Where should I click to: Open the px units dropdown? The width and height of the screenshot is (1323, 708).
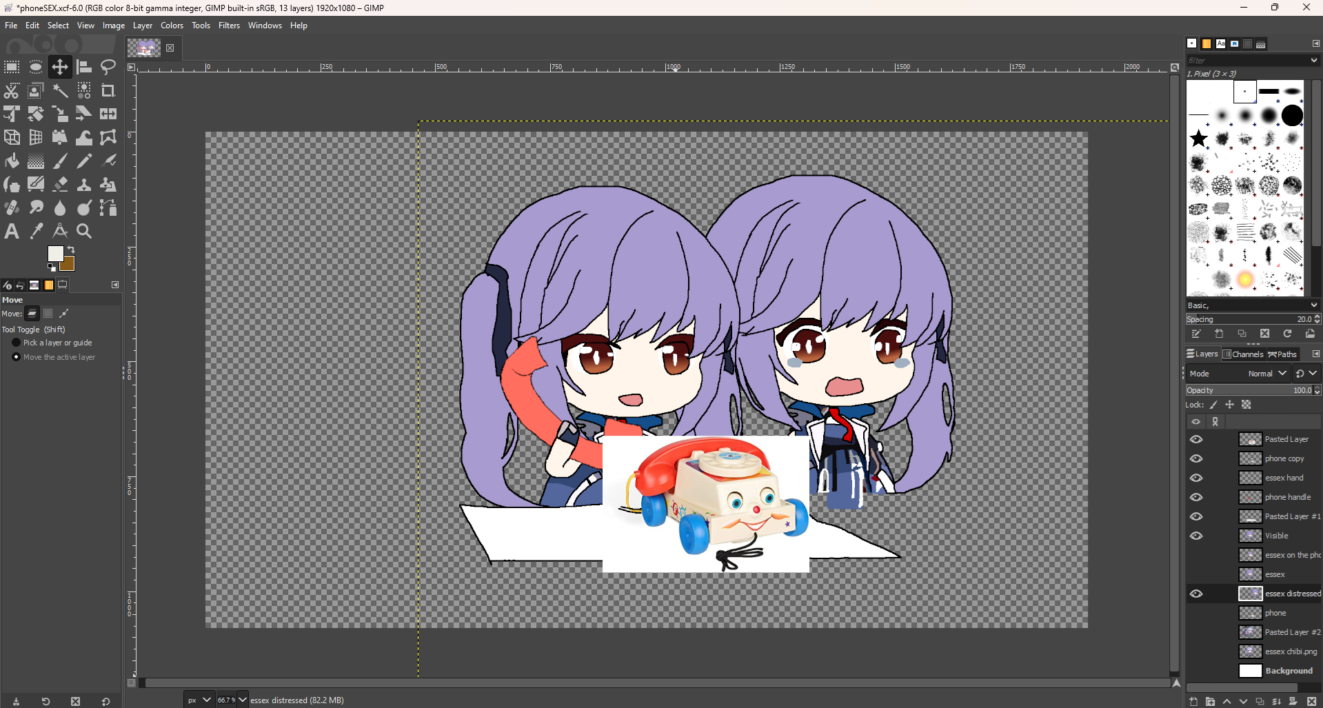click(199, 700)
